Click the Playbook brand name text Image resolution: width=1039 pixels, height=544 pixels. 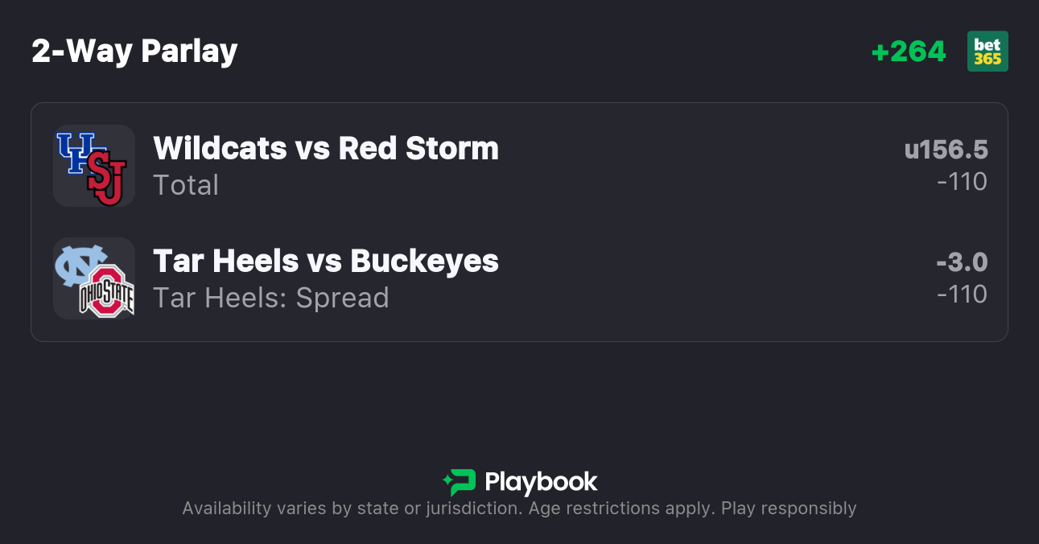coord(541,482)
